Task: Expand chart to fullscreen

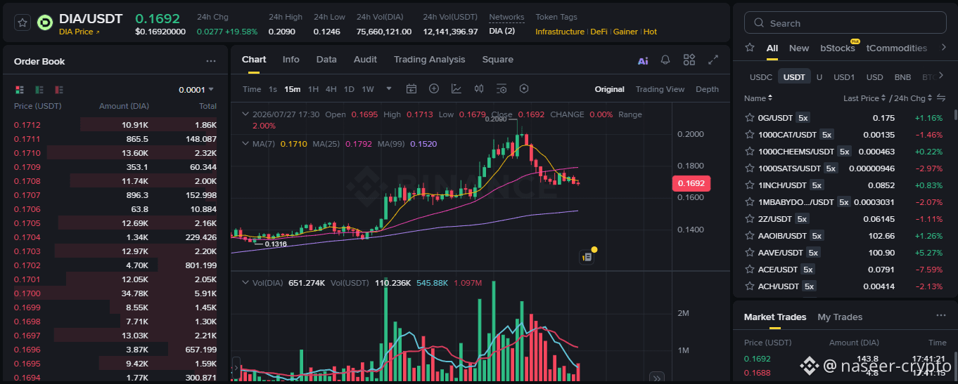Action: [x=713, y=60]
